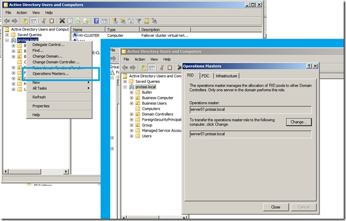346x221 pixels.
Task: Click Export List icon in left toolbar
Action: pos(86,21)
